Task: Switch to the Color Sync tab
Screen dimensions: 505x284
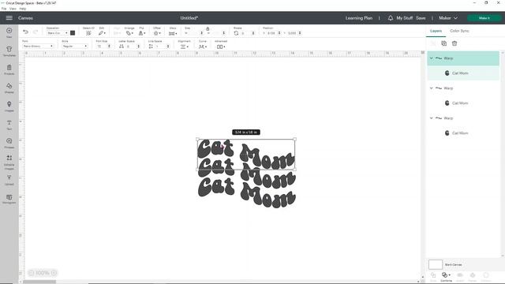Action: coord(459,31)
